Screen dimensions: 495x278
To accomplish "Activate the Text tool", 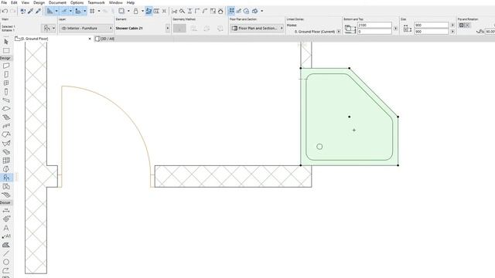I will click(6, 228).
